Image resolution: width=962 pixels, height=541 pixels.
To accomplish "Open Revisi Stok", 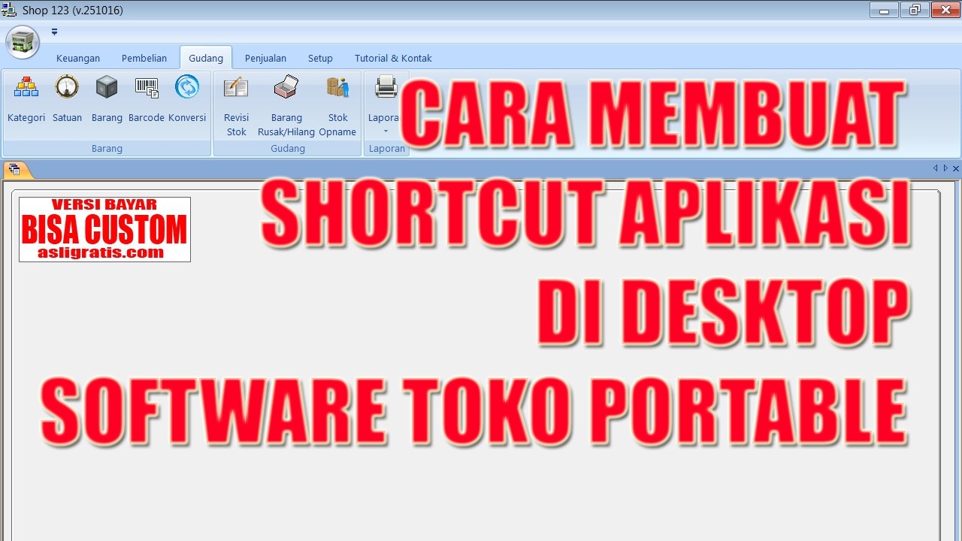I will point(236,105).
